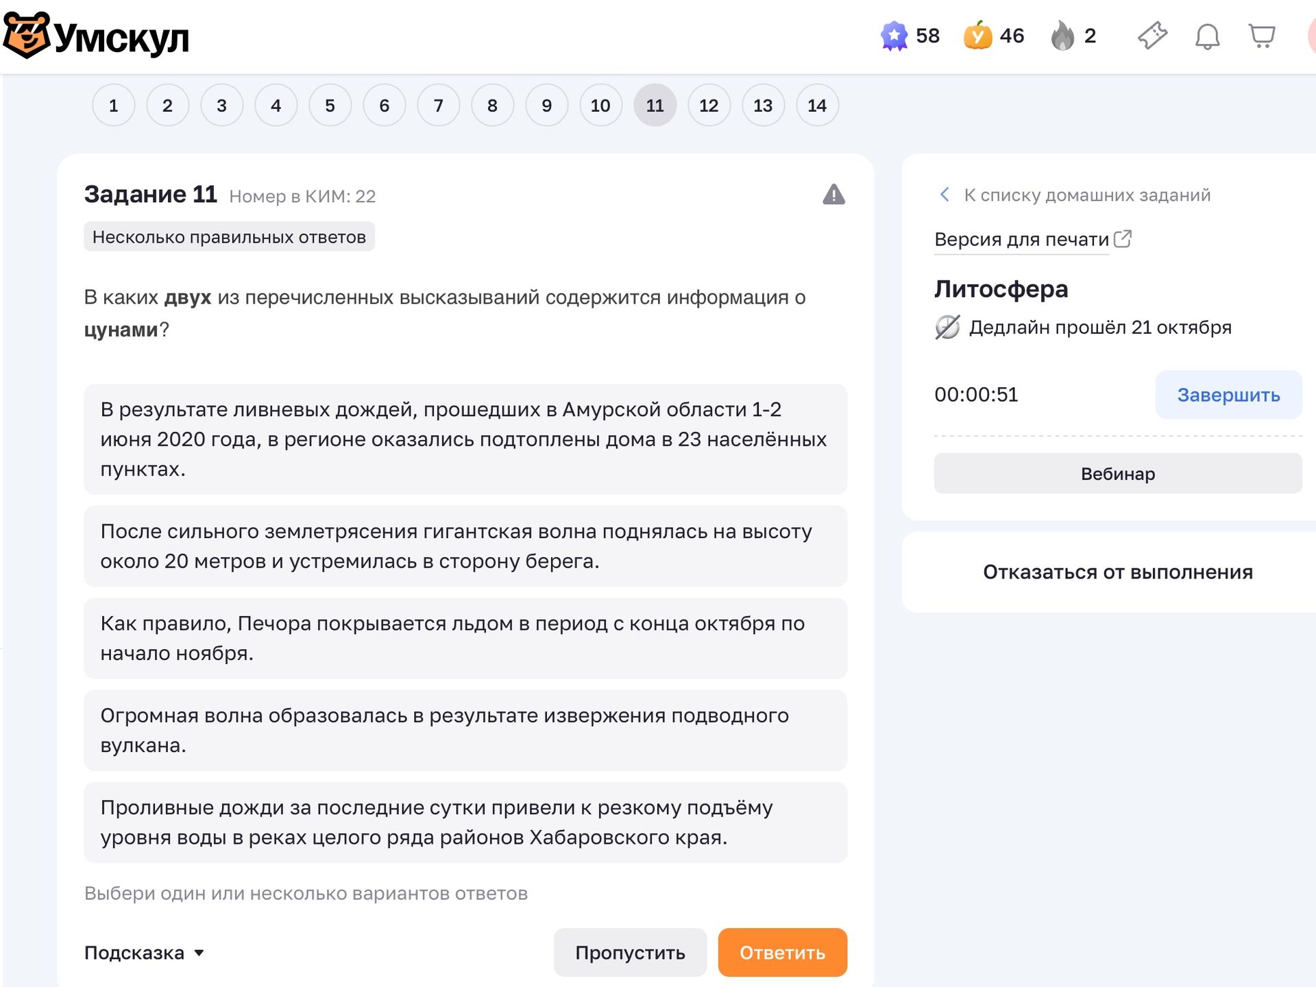Click the К списку домашних заданий link
The height and width of the screenshot is (987, 1316).
[x=1087, y=195]
